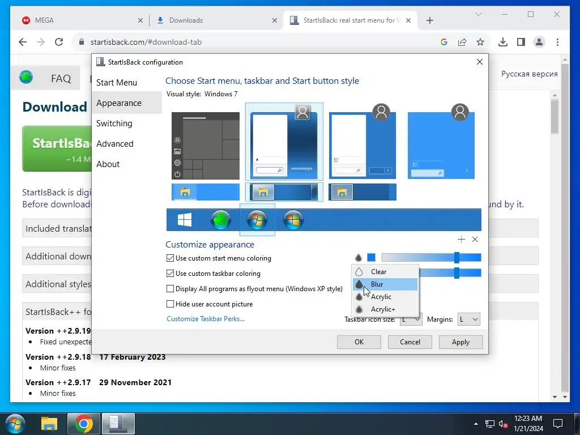The height and width of the screenshot is (435, 580).
Task: Go back in Chrome
Action: click(x=23, y=42)
